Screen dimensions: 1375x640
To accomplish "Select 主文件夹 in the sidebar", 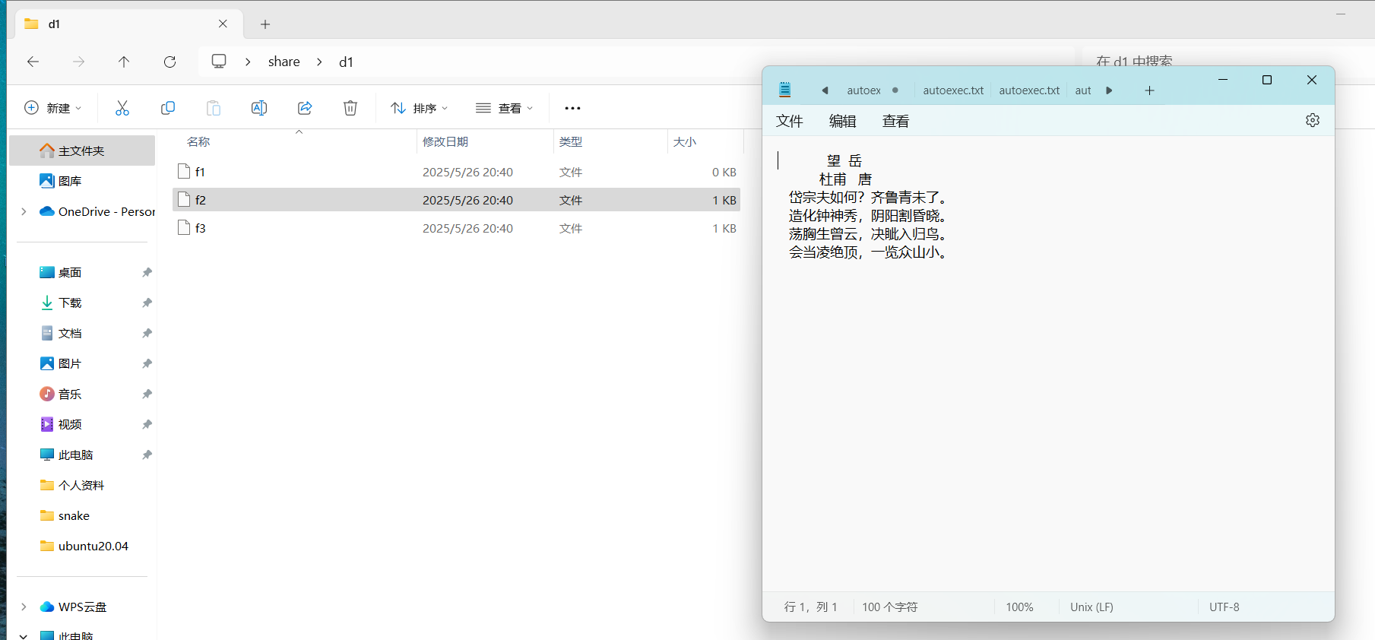I will [x=82, y=150].
